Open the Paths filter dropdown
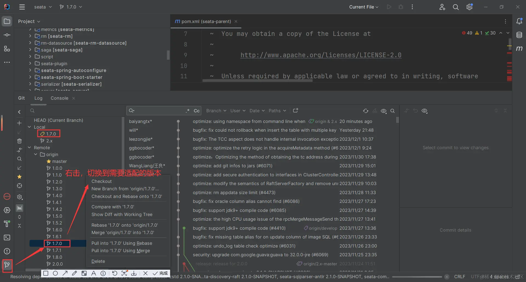The image size is (526, 282). [277, 111]
